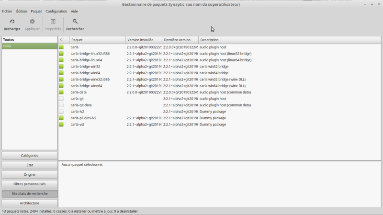This screenshot has width=383, height=215.
Task: Select the carla-lv2 package name
Action: click(77, 112)
